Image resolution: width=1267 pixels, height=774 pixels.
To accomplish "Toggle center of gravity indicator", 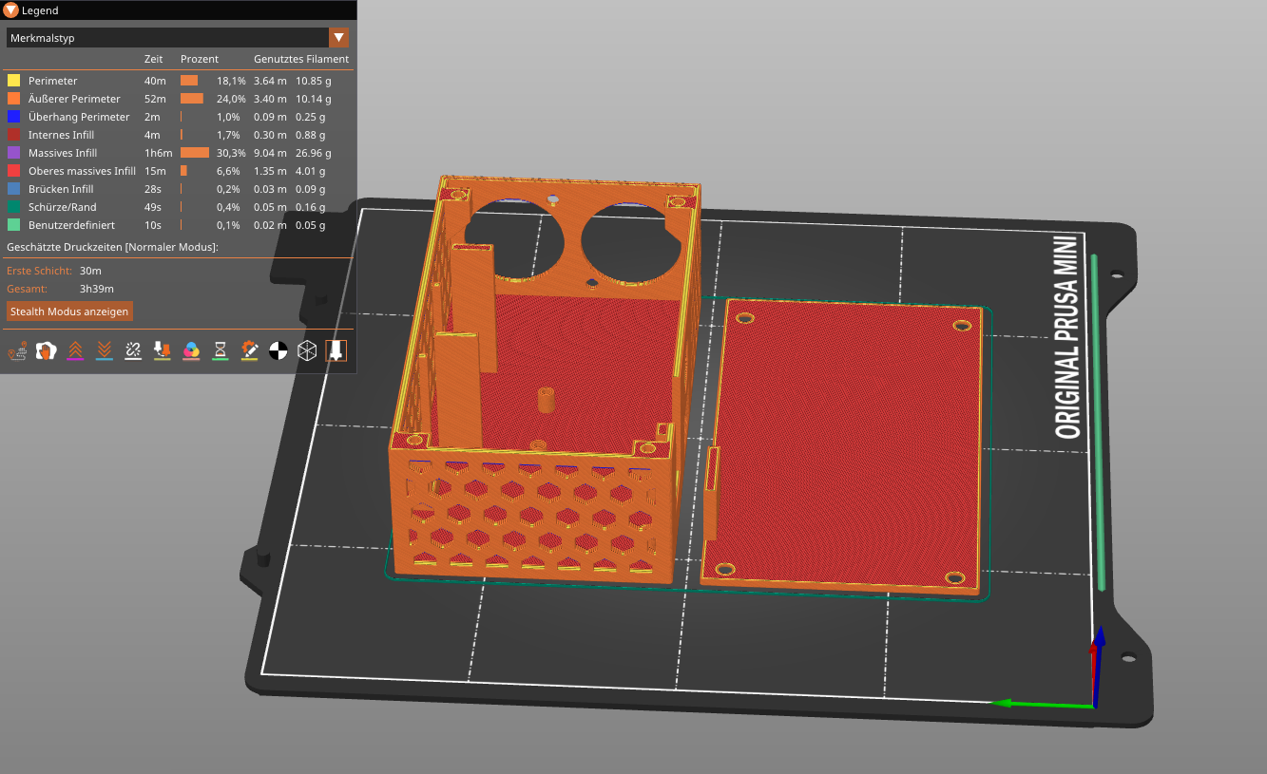I will 278,350.
